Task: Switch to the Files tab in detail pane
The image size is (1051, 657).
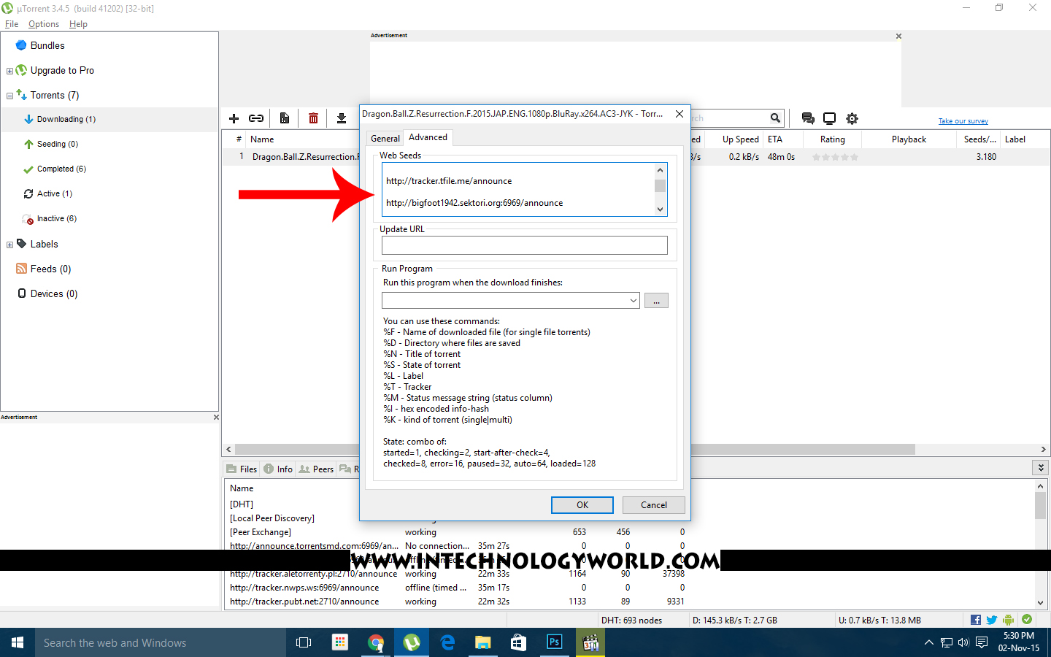Action: (x=242, y=469)
